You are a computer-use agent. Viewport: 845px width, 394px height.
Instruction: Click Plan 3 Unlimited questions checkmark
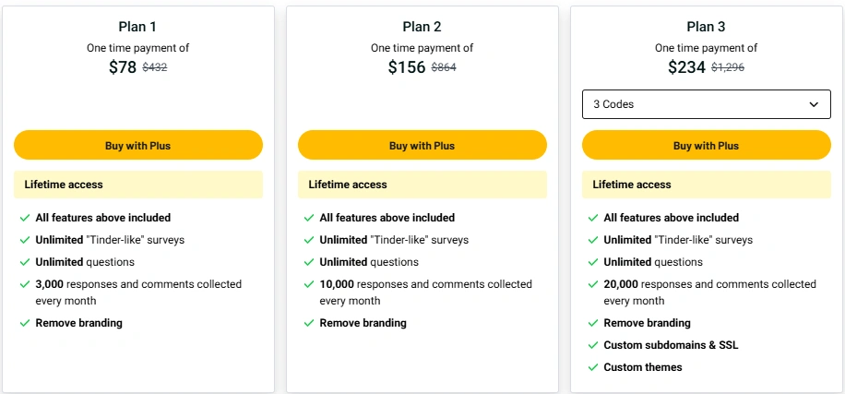[x=593, y=262]
